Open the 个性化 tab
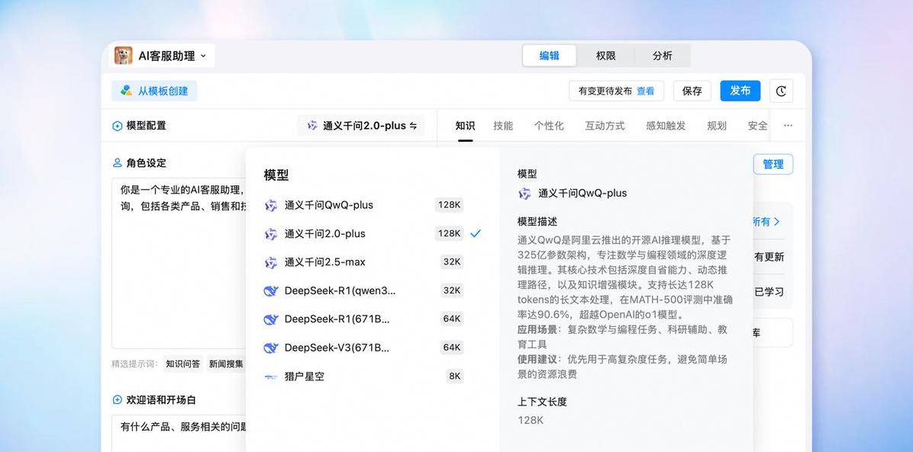 coord(549,126)
